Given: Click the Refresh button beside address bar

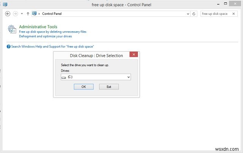Looking at the screenshot, I should 194,14.
